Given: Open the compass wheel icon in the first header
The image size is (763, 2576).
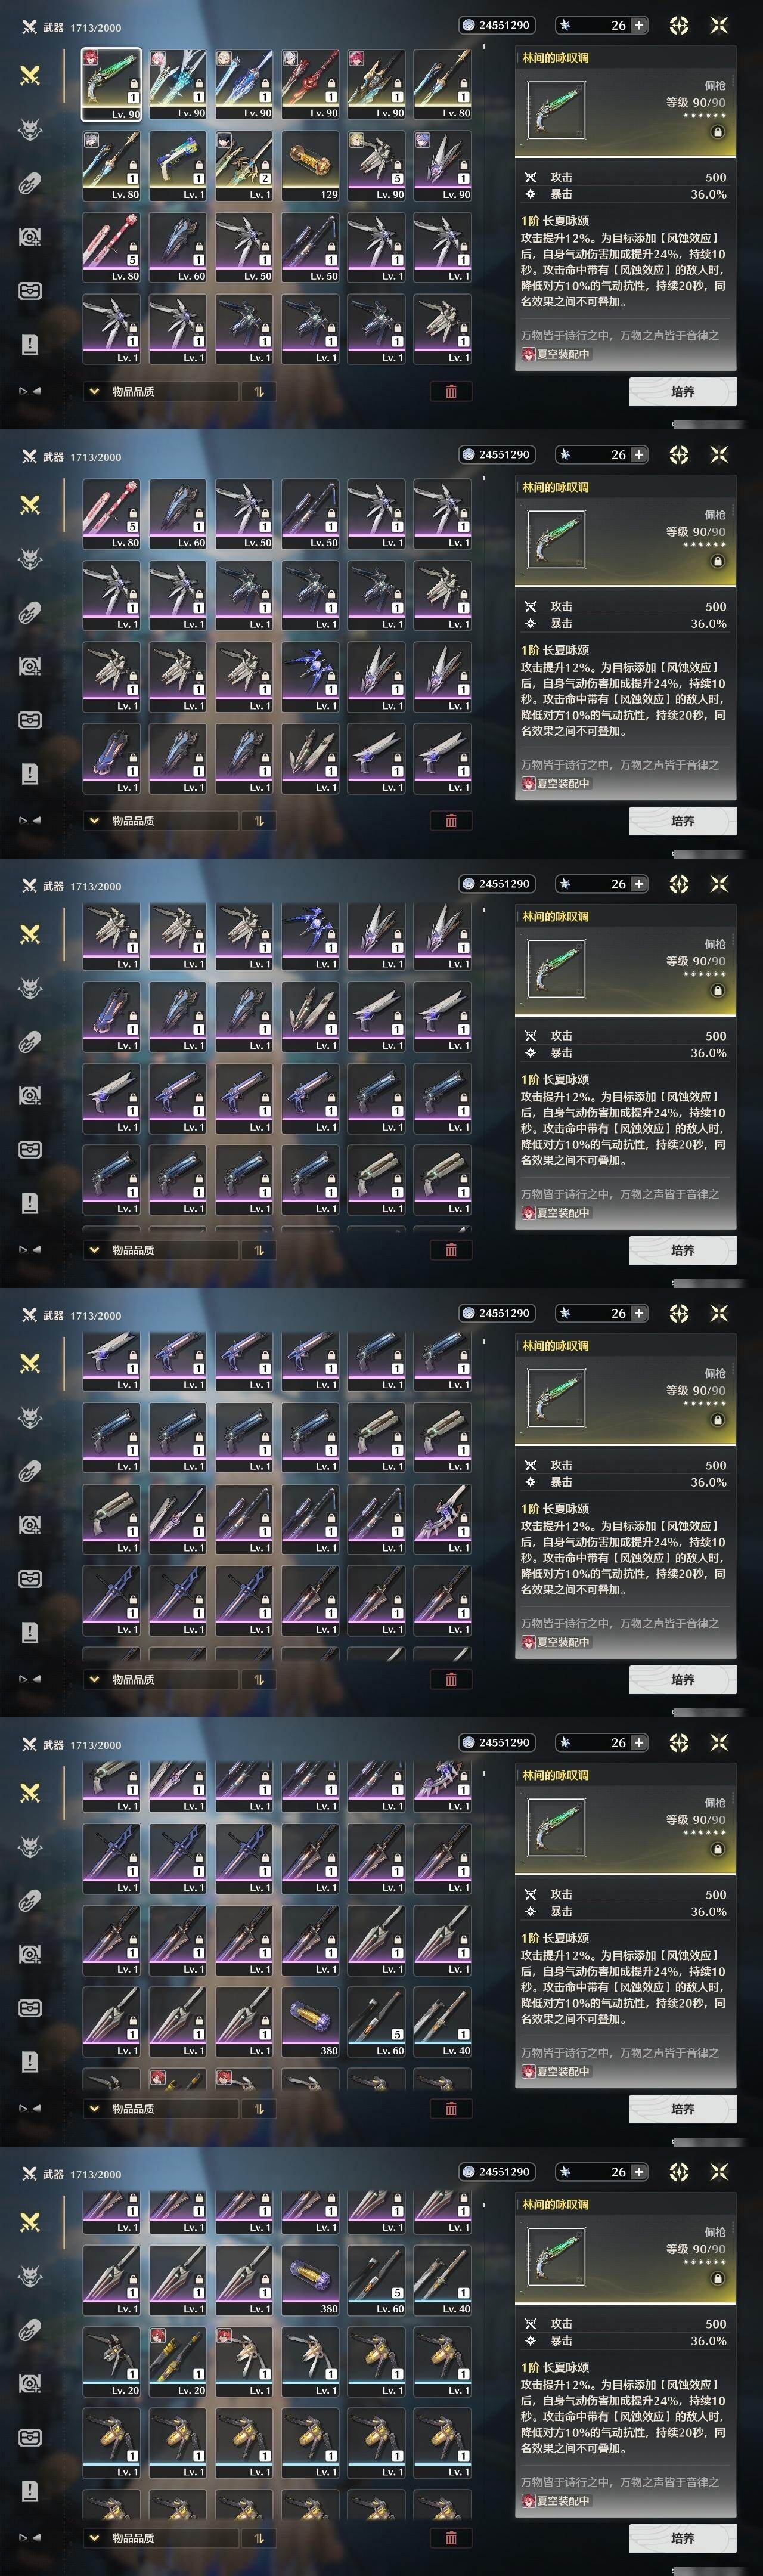Looking at the screenshot, I should pyautogui.click(x=679, y=25).
